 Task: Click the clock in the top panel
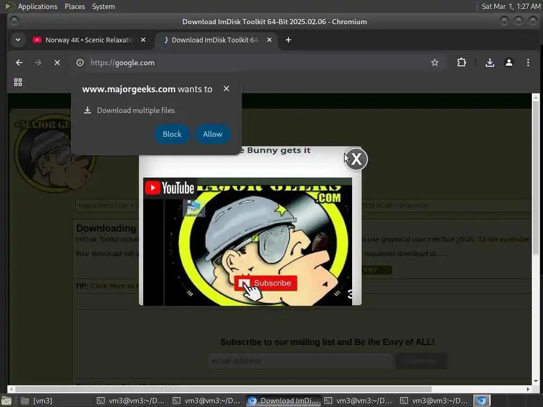(x=511, y=6)
